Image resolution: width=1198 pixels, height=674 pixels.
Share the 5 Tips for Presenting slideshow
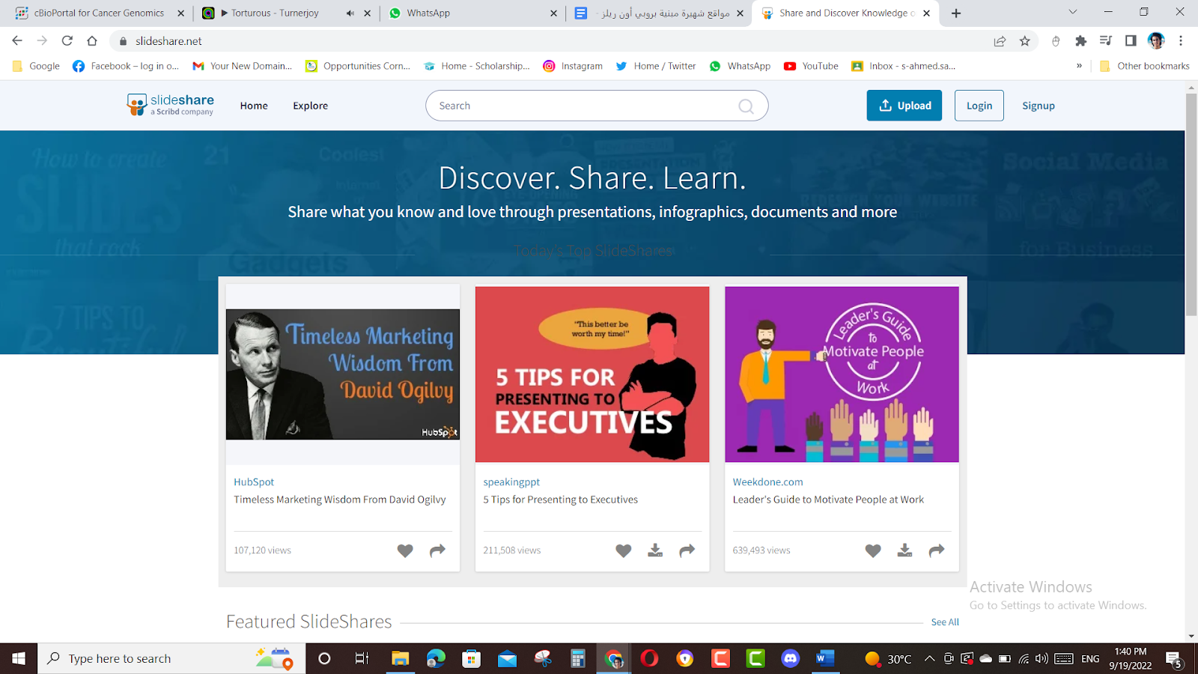coord(687,550)
